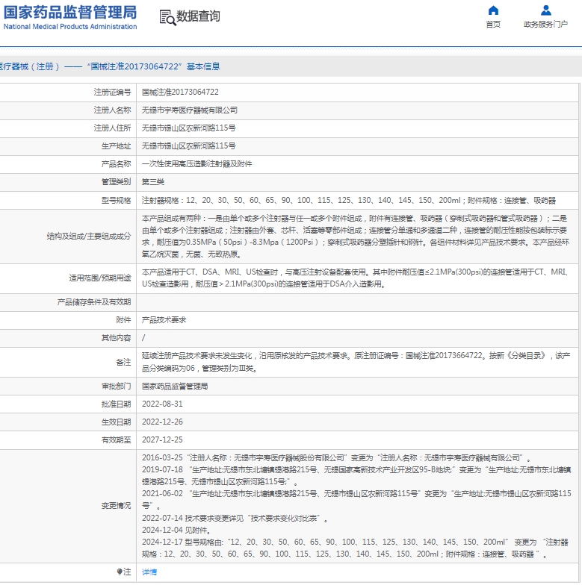Viewport: 582px width, 585px height.
Task: Click expiry date 2027-12-25
Action: (162, 440)
